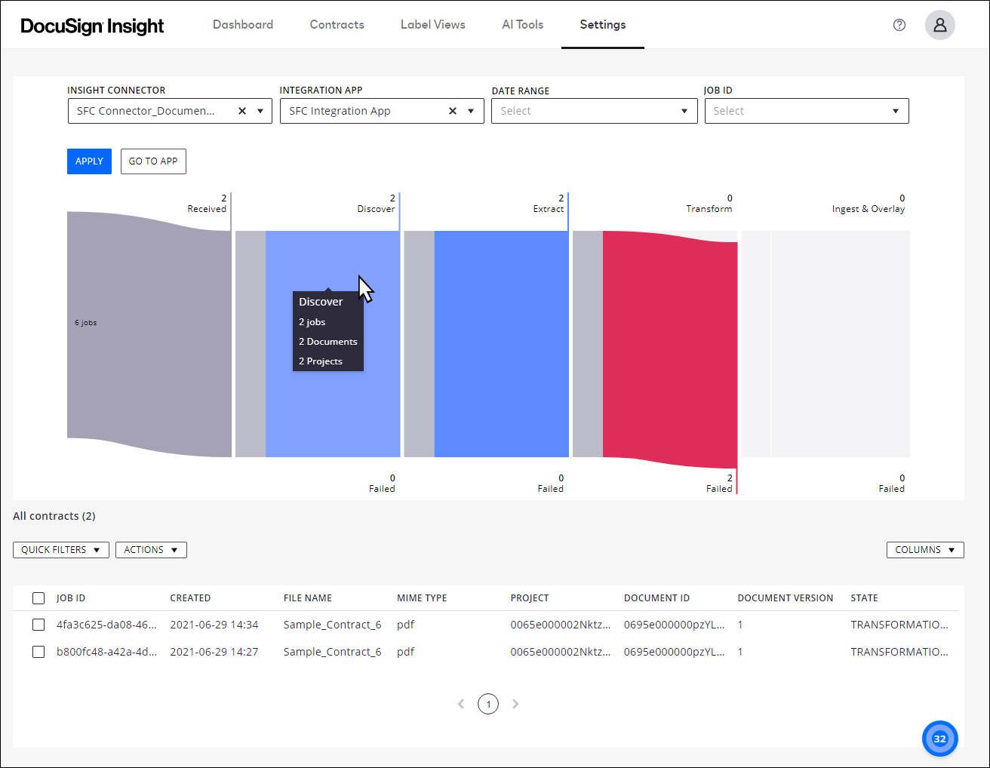Select the b800fc48 job row checkbox
This screenshot has height=768, width=990.
[38, 652]
